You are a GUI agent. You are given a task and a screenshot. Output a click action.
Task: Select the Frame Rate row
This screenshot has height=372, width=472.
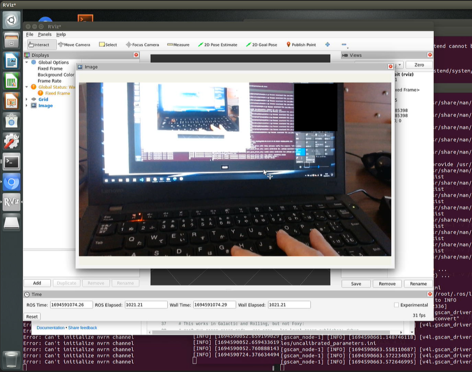[50, 81]
